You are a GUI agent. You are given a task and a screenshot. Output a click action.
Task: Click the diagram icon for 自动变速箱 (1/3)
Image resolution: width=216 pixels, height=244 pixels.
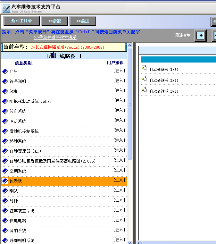coord(145,68)
